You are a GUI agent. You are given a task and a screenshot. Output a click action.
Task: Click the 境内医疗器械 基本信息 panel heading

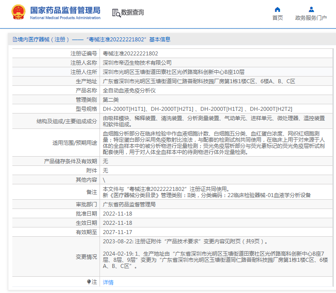[92, 40]
